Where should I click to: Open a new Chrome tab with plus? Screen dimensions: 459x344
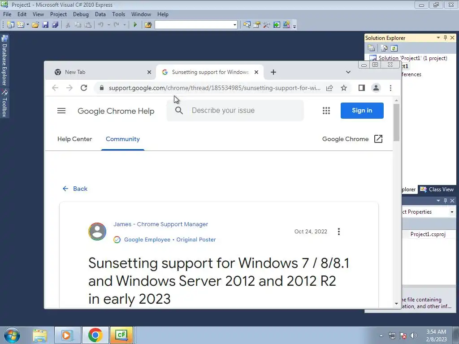pos(273,72)
